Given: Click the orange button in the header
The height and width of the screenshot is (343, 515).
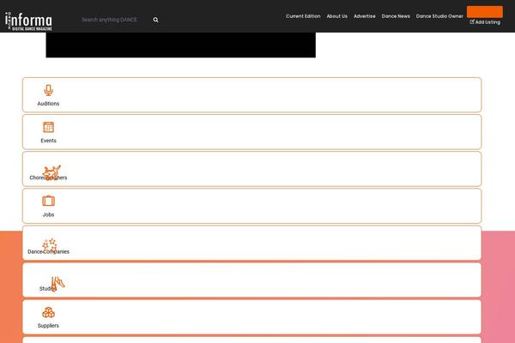Looking at the screenshot, I should point(484,11).
